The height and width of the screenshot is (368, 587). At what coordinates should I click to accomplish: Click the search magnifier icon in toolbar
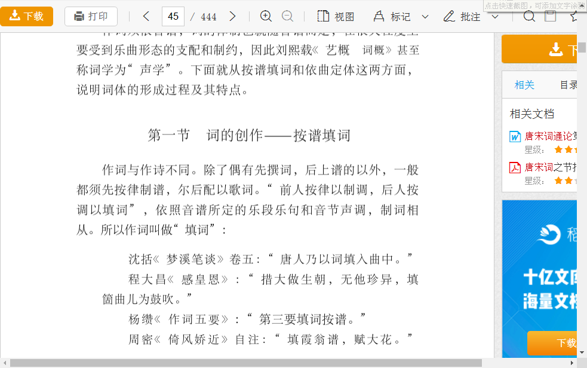point(529,16)
